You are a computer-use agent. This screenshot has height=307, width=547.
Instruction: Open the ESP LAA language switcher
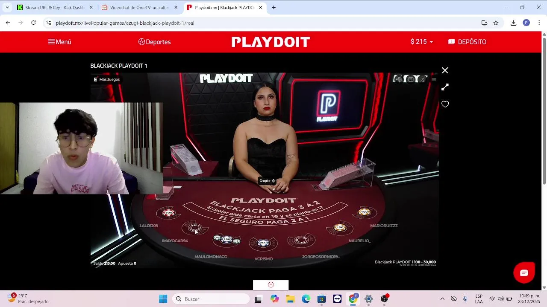479,299
